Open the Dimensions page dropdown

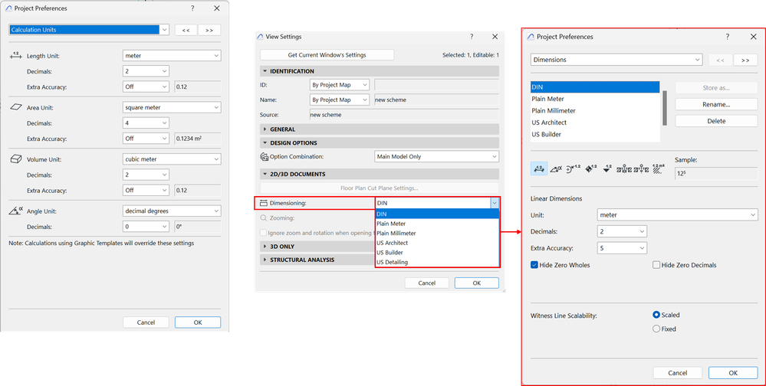coord(616,60)
